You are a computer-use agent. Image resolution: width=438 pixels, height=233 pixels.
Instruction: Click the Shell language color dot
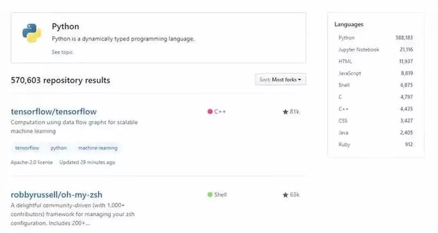(210, 194)
